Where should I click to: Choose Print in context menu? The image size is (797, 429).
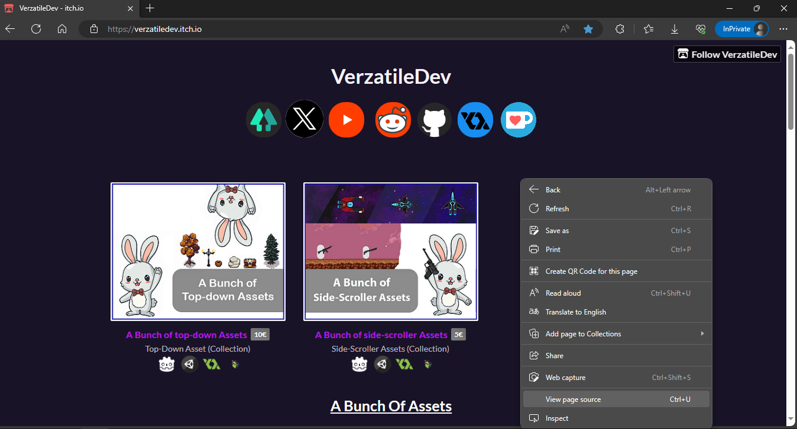(x=616, y=250)
